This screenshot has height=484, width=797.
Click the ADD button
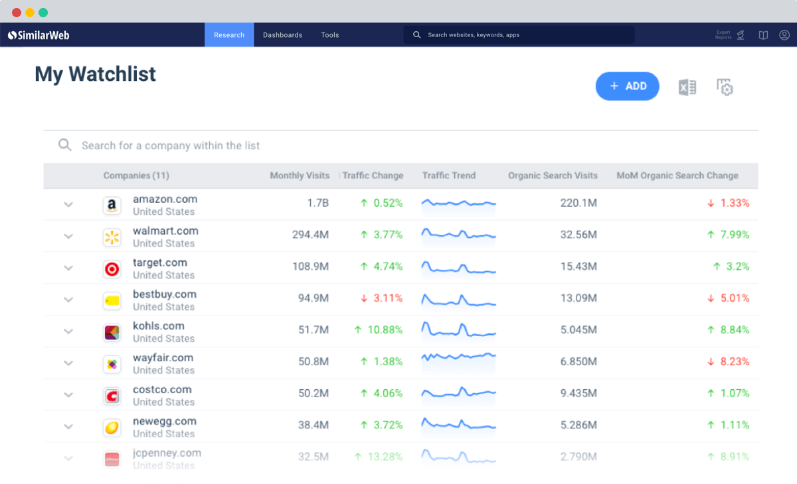click(x=627, y=86)
